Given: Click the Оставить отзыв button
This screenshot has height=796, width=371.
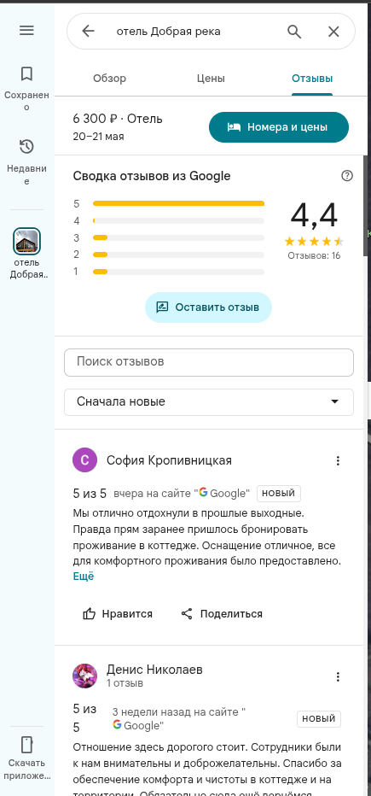Looking at the screenshot, I should click(x=208, y=307).
